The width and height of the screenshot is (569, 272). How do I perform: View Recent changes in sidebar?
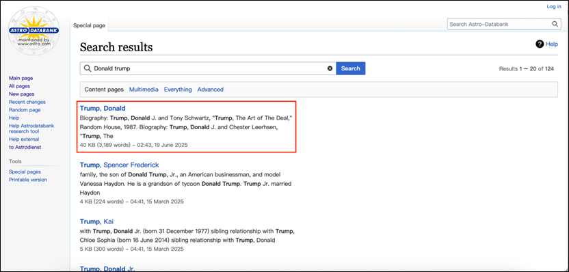[x=27, y=102]
